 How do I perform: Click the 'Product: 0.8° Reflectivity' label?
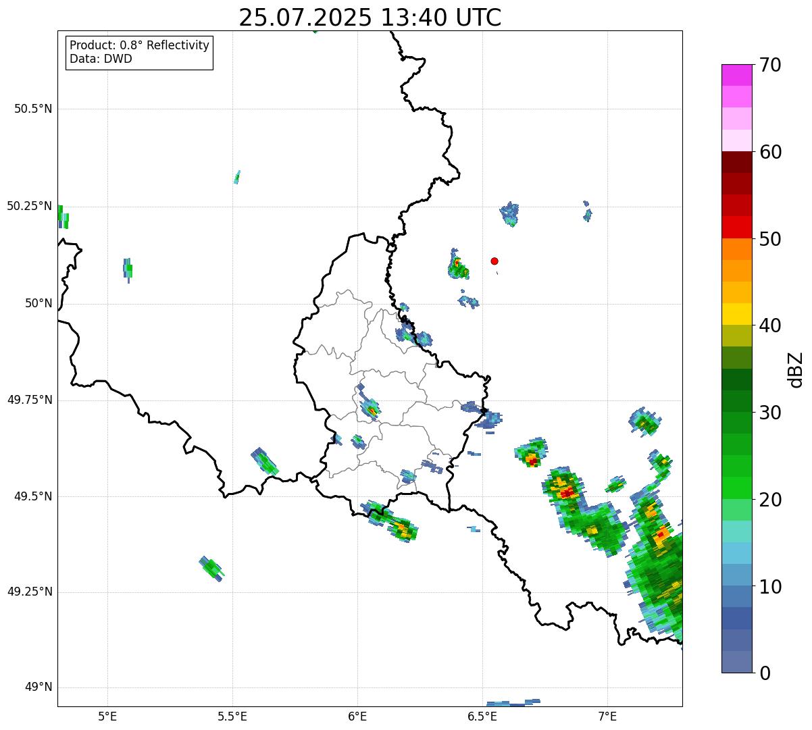click(140, 45)
